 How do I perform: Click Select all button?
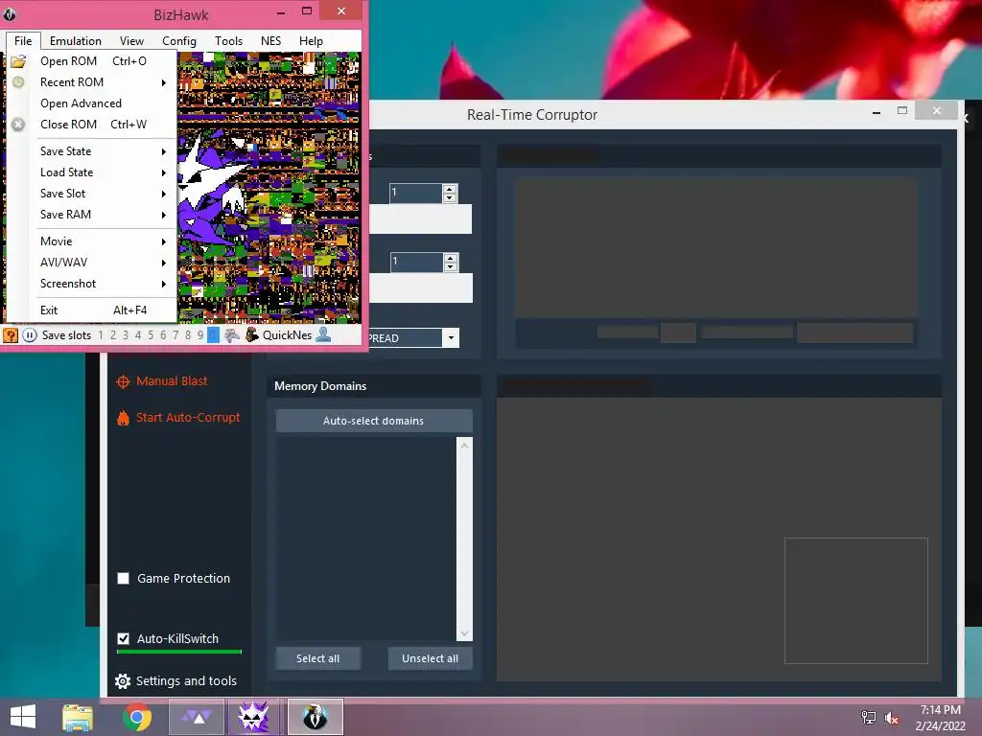click(x=318, y=658)
